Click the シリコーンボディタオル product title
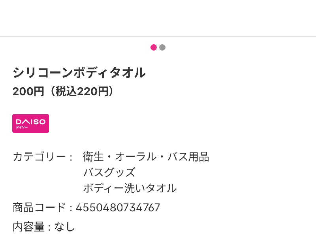This screenshot has width=316, height=237. pyautogui.click(x=79, y=73)
